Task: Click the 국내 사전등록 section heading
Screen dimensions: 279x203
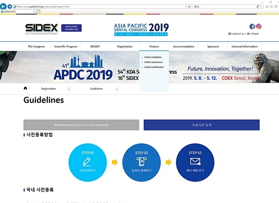Action: coord(40,190)
